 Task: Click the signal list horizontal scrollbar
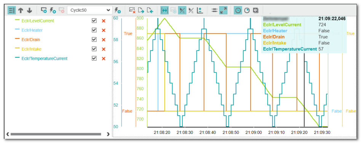pyautogui.click(x=56, y=134)
